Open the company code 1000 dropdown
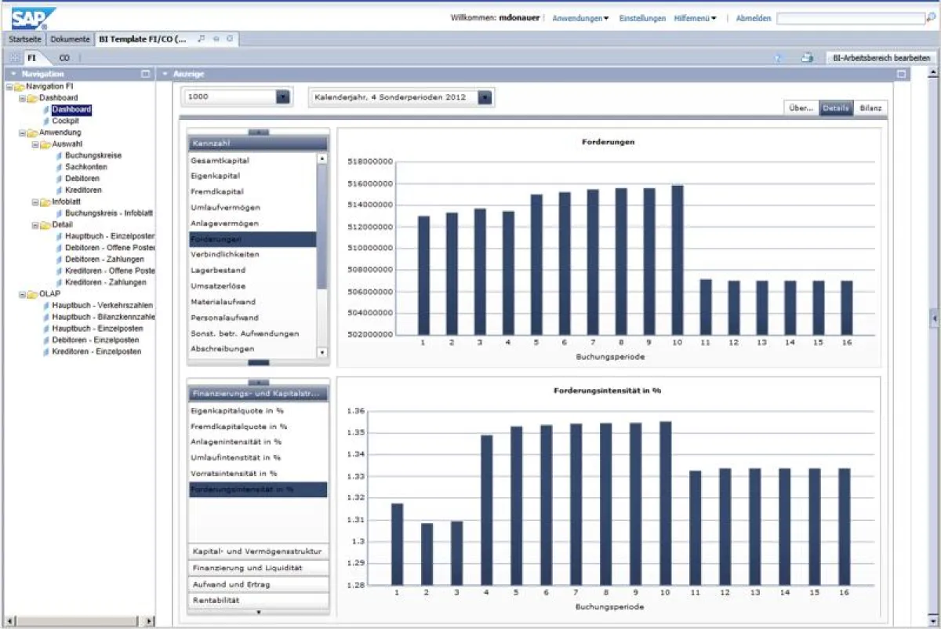This screenshot has width=941, height=629. click(x=283, y=97)
